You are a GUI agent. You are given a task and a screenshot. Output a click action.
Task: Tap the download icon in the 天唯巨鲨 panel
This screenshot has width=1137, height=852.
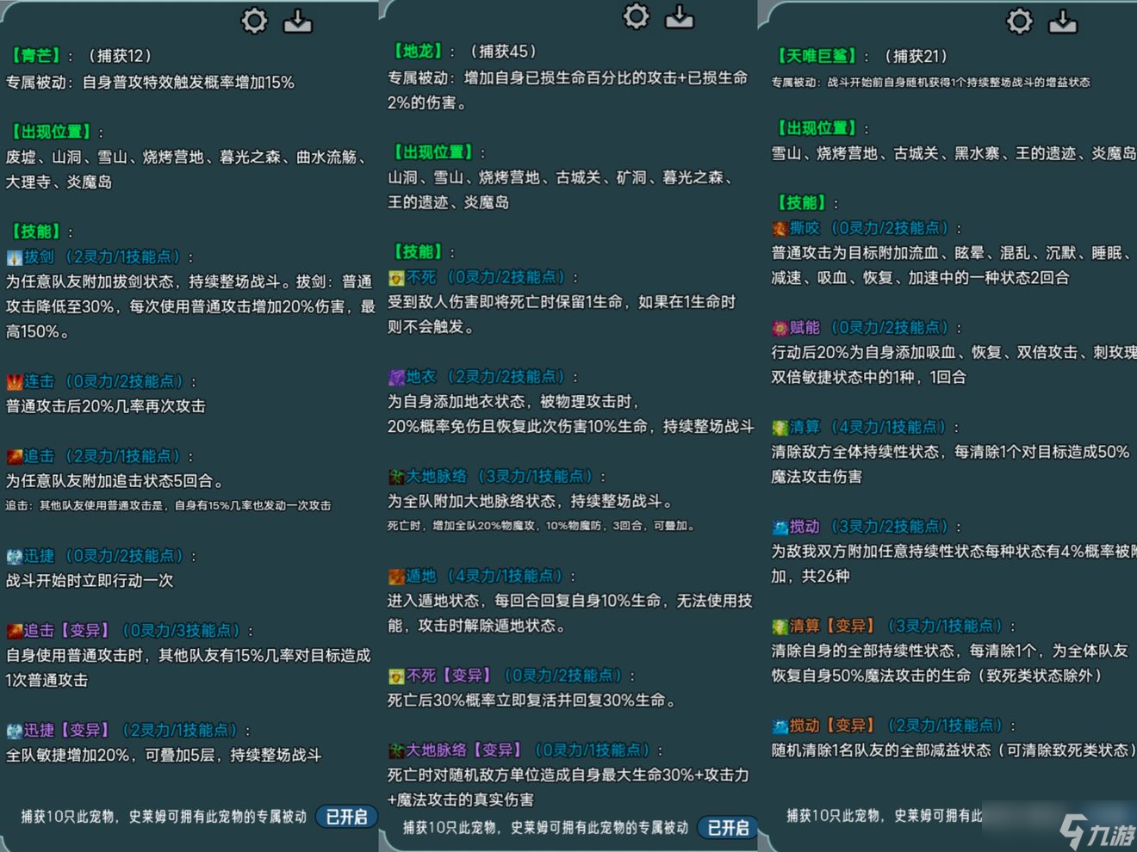pyautogui.click(x=1063, y=21)
